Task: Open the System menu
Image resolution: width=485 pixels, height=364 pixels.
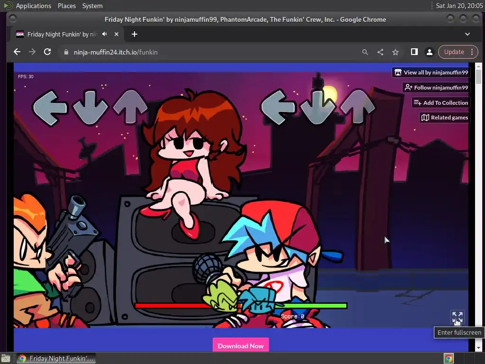Action: point(92,6)
